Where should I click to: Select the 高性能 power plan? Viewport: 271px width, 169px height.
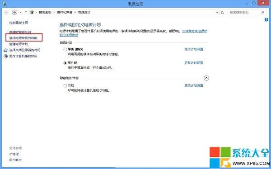click(65, 63)
